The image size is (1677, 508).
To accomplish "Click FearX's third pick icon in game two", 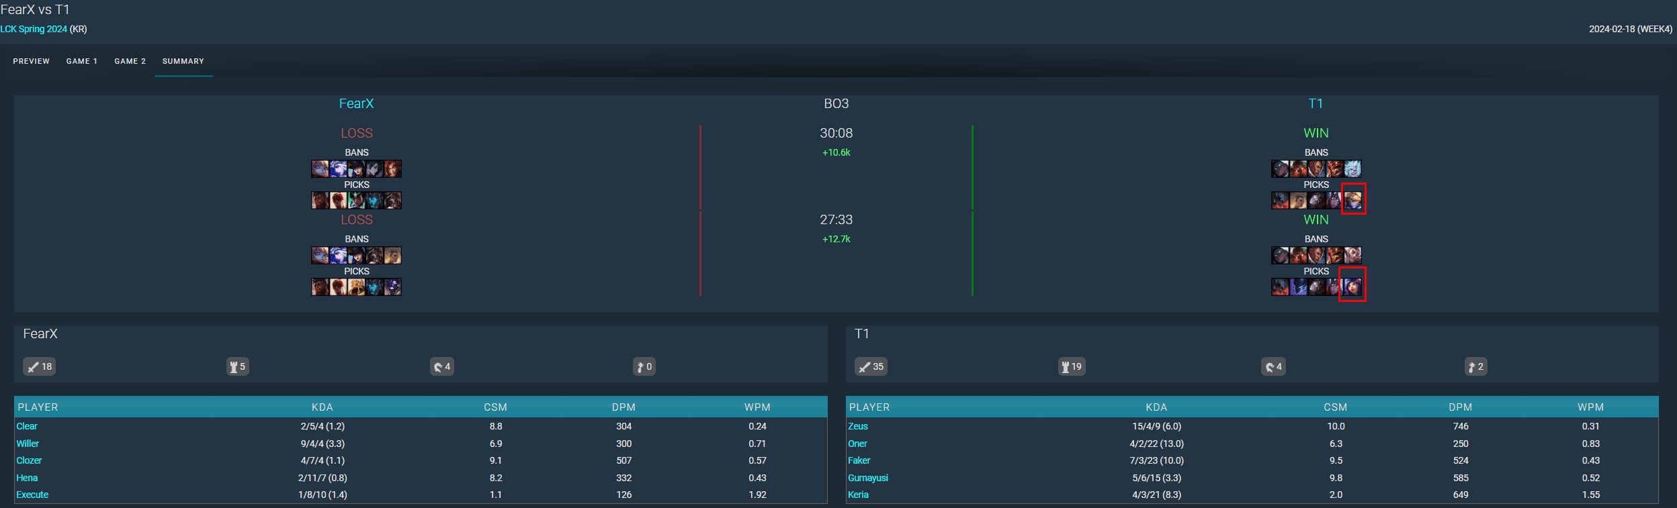I will pyautogui.click(x=357, y=287).
